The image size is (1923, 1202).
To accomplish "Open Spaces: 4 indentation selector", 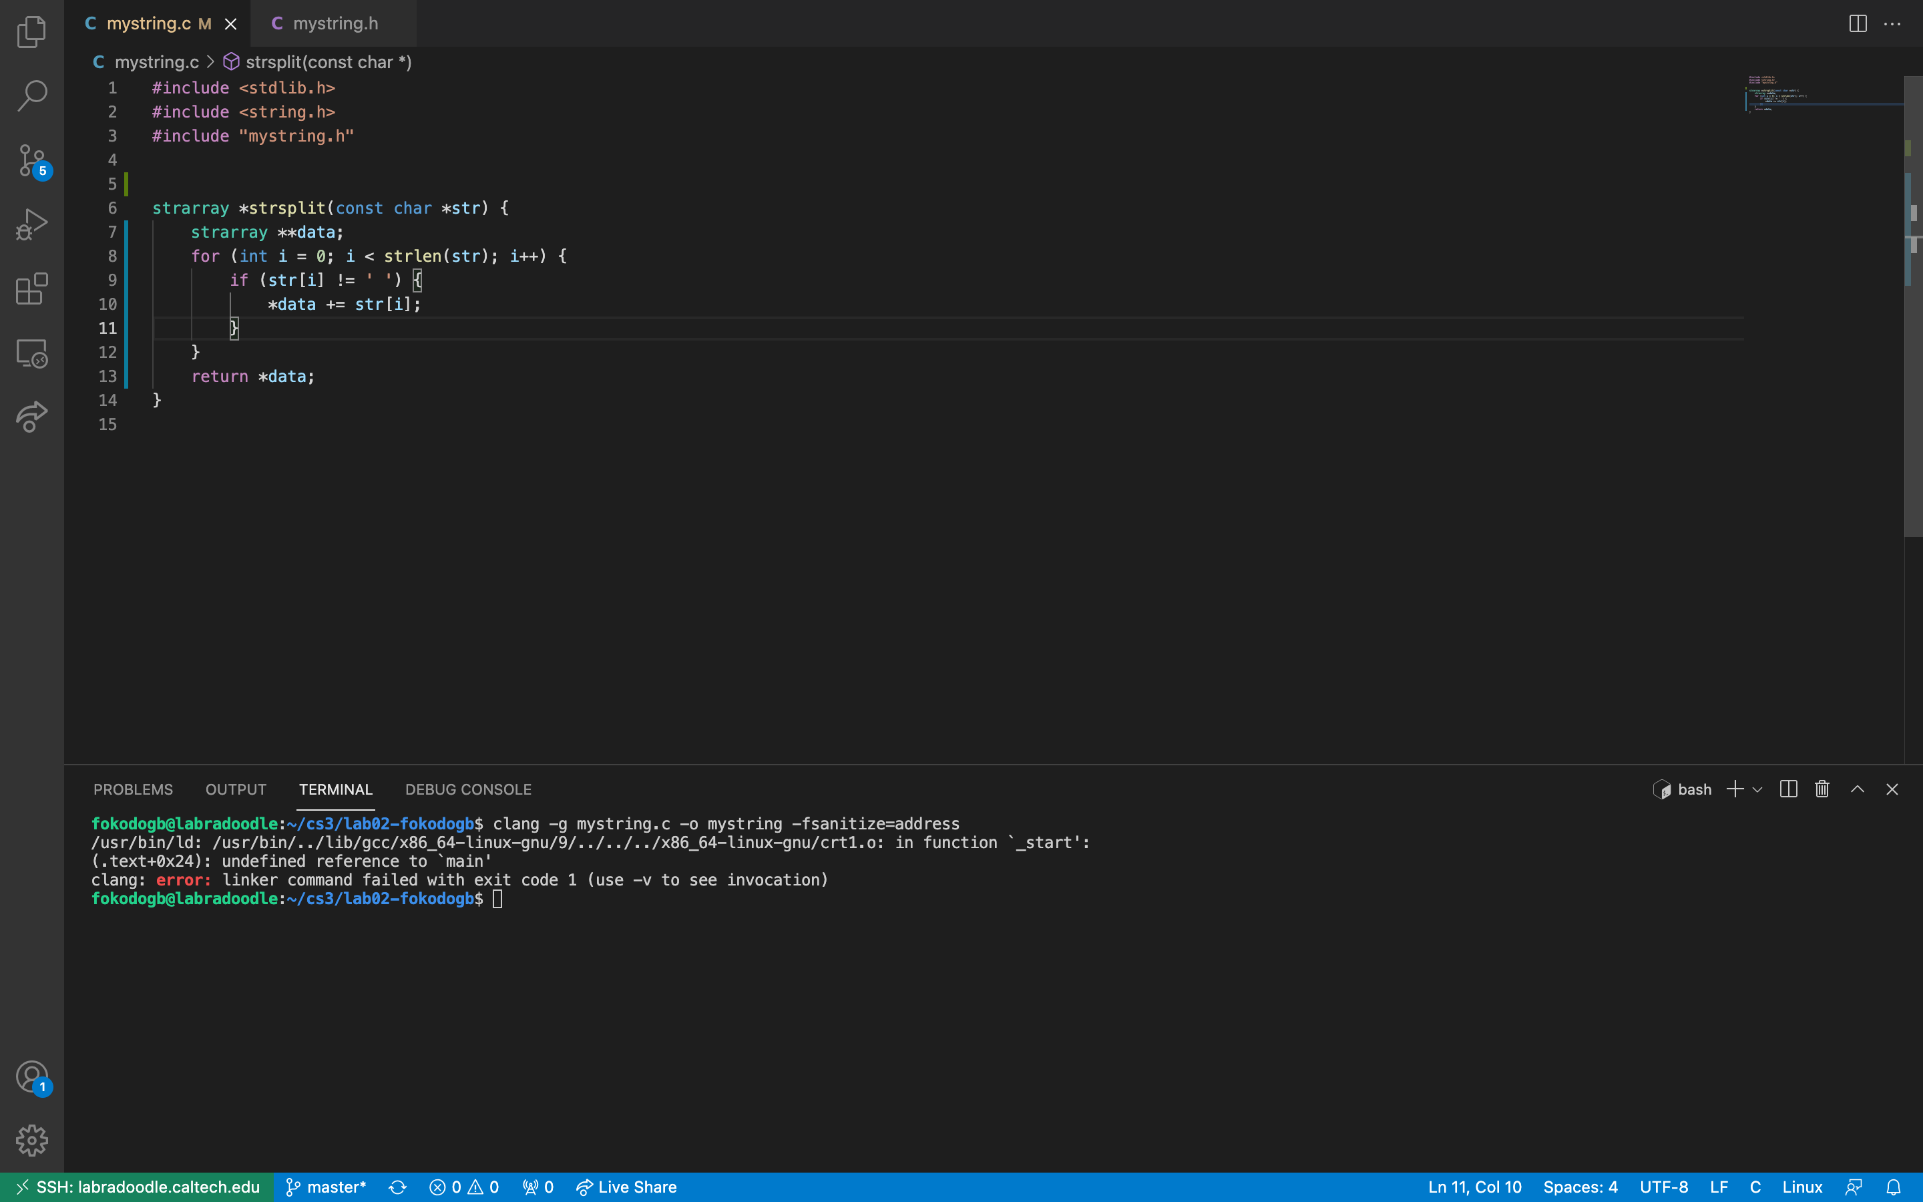I will coord(1580,1187).
